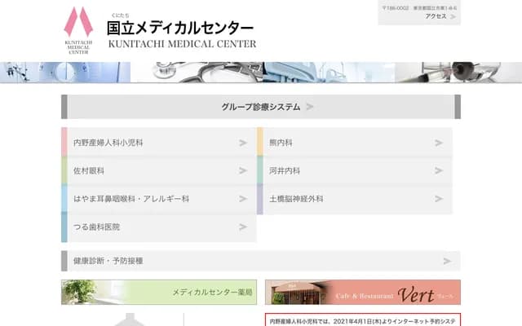
Task: Select はやま耳鼻咽喉科・アレルギー科 entry
Action: 130,199
